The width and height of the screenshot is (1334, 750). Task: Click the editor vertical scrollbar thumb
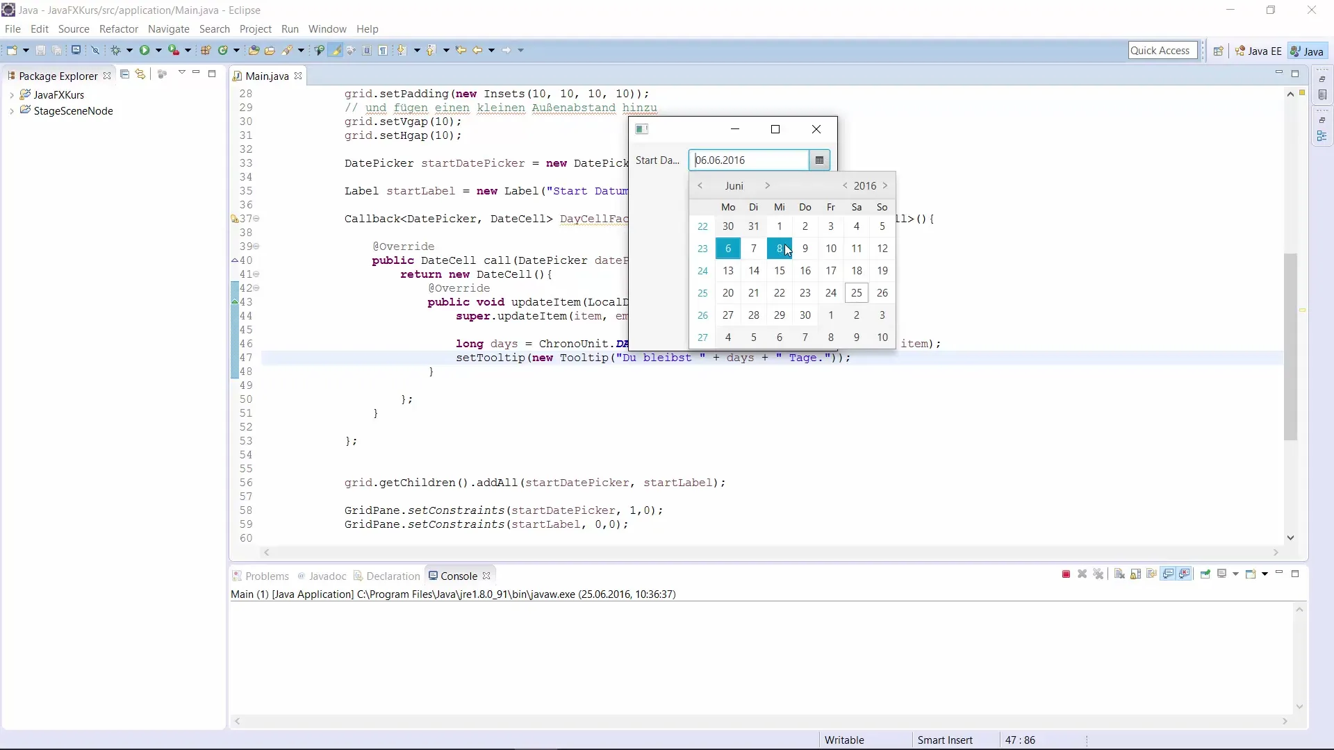(x=1290, y=347)
